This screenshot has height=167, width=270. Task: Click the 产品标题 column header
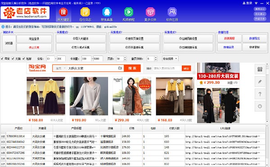pos(76,128)
